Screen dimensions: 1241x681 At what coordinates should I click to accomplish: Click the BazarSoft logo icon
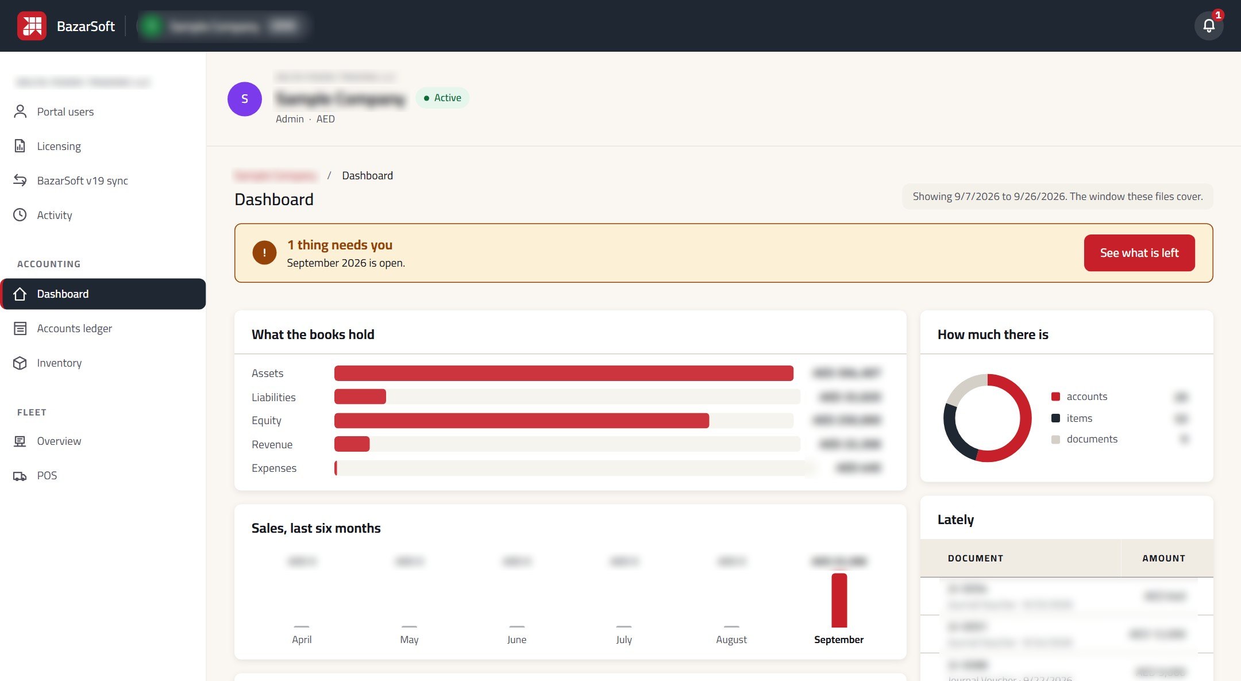(x=32, y=26)
